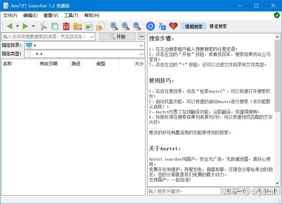Open 文件(F) menu
Screen dimensions: 282x204
click(10, 15)
